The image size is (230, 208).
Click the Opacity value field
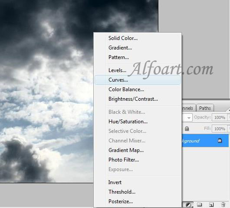pos(220,117)
